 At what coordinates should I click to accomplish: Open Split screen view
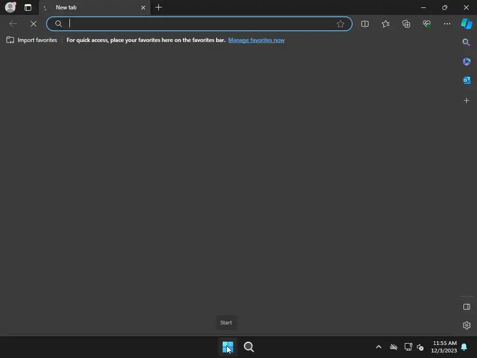coord(365,24)
